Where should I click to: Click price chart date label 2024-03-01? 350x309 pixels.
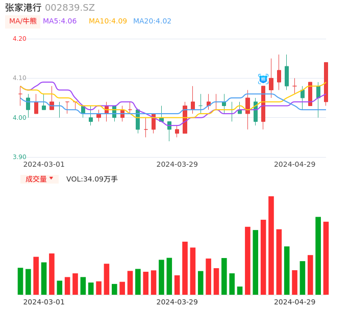[44, 164]
